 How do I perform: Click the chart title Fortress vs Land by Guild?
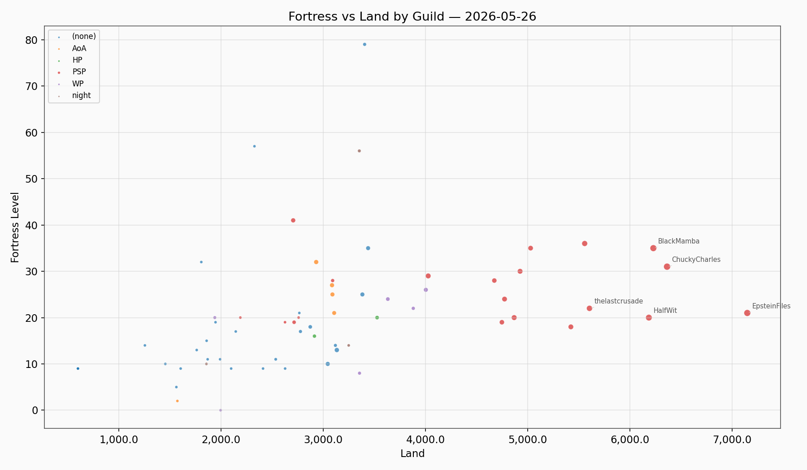tap(412, 17)
